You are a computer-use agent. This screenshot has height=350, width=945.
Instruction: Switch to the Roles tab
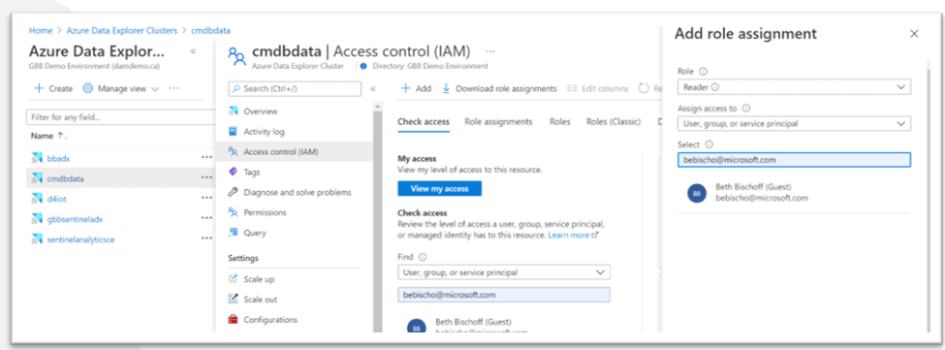click(560, 122)
